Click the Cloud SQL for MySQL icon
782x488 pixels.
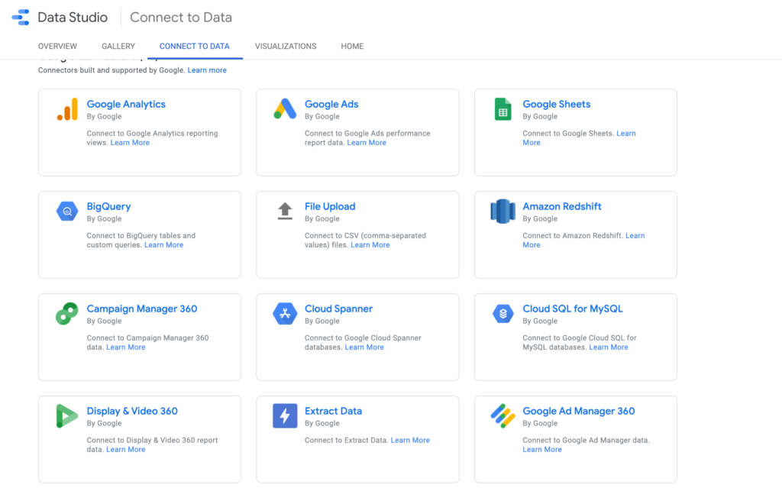(x=502, y=314)
